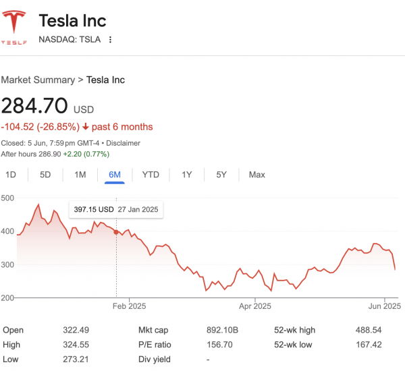Viewport: 405px width, 371px height.
Task: Show the 1Y price chart
Action: point(187,175)
